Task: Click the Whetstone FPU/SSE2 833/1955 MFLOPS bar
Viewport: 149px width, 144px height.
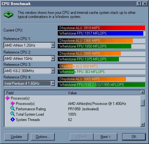Action: click(102, 85)
